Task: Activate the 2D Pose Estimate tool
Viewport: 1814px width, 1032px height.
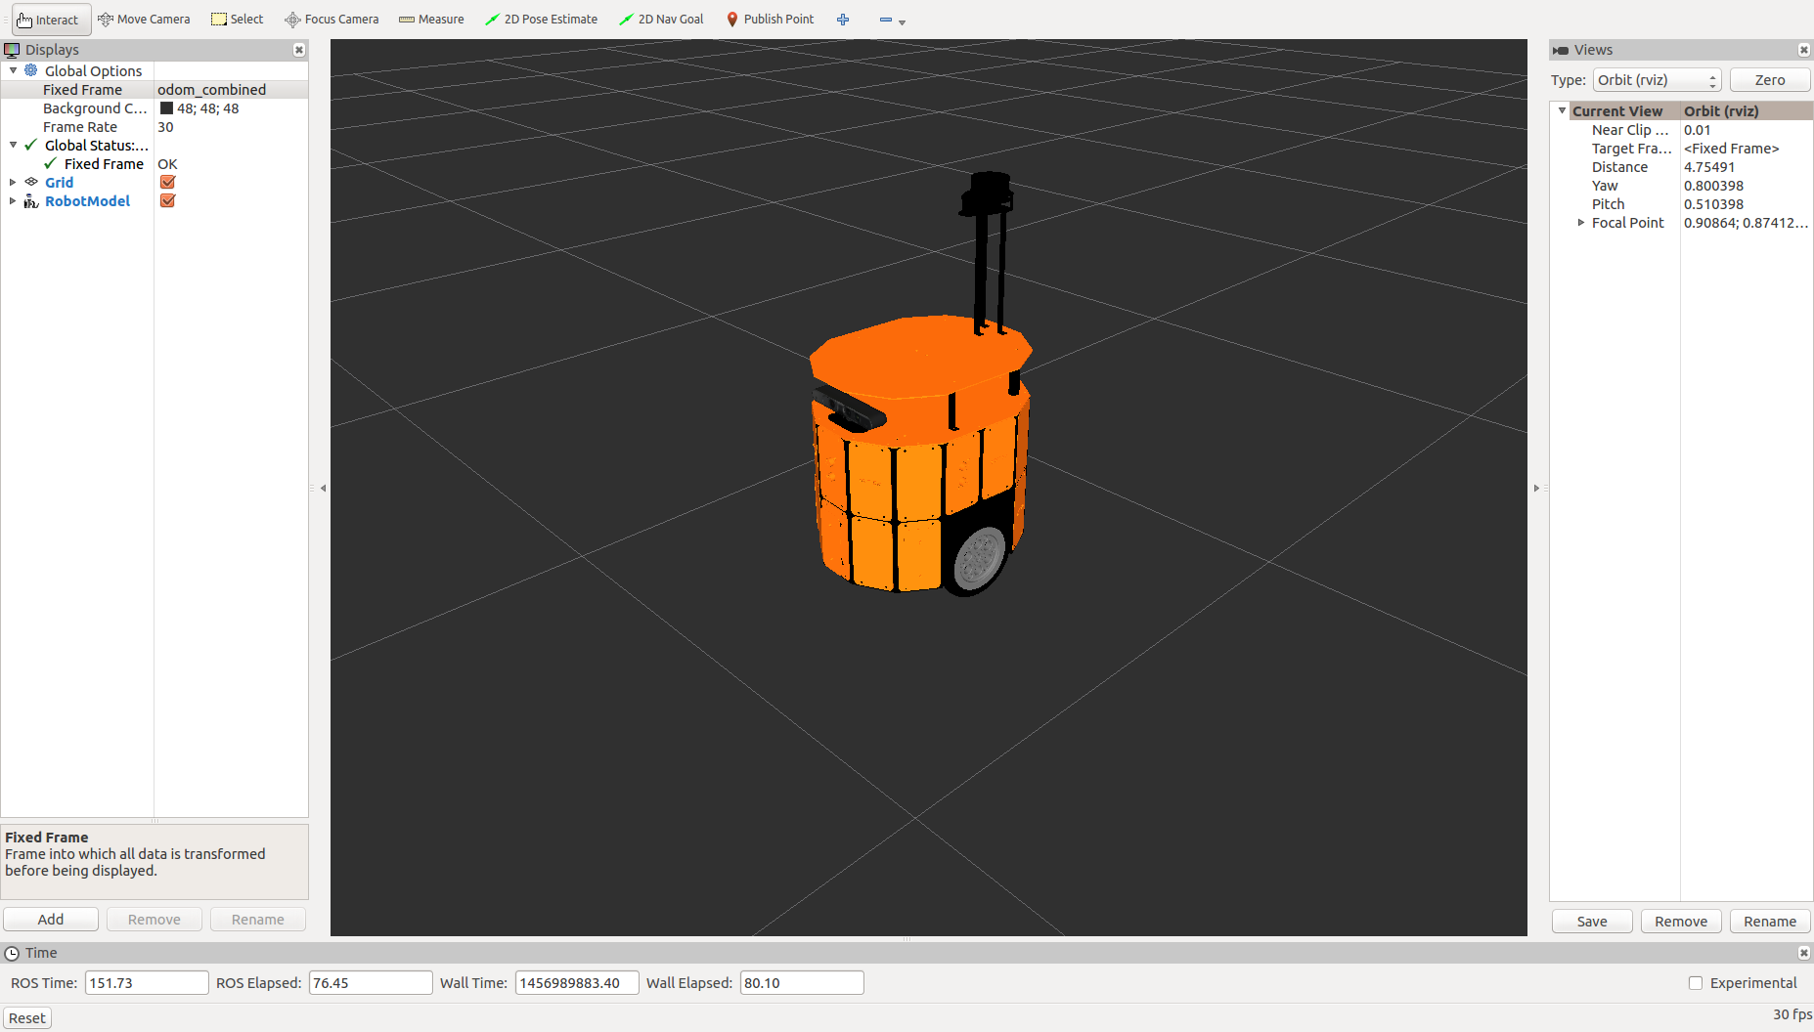Action: pyautogui.click(x=541, y=20)
